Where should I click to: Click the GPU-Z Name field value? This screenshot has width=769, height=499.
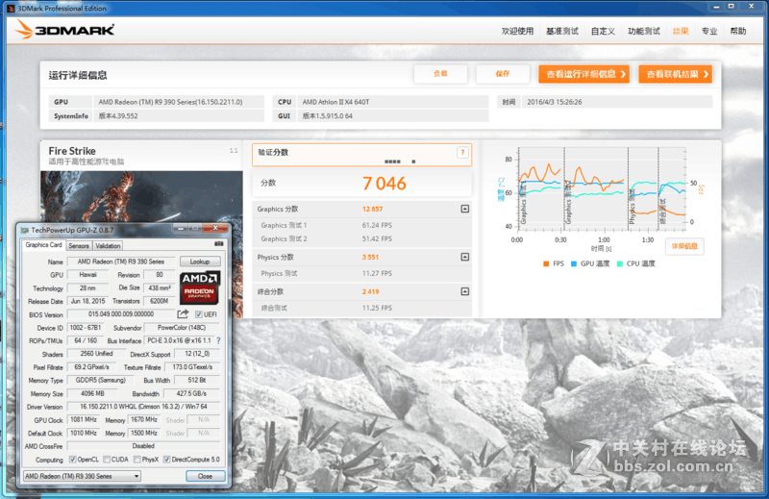121,262
